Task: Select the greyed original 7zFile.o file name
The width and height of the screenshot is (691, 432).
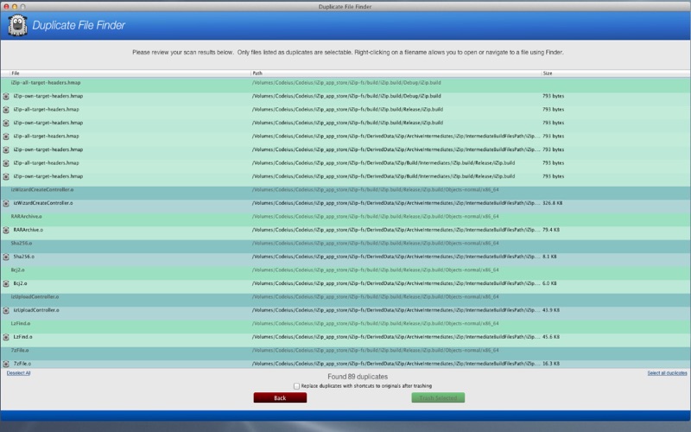Action: tap(20, 351)
